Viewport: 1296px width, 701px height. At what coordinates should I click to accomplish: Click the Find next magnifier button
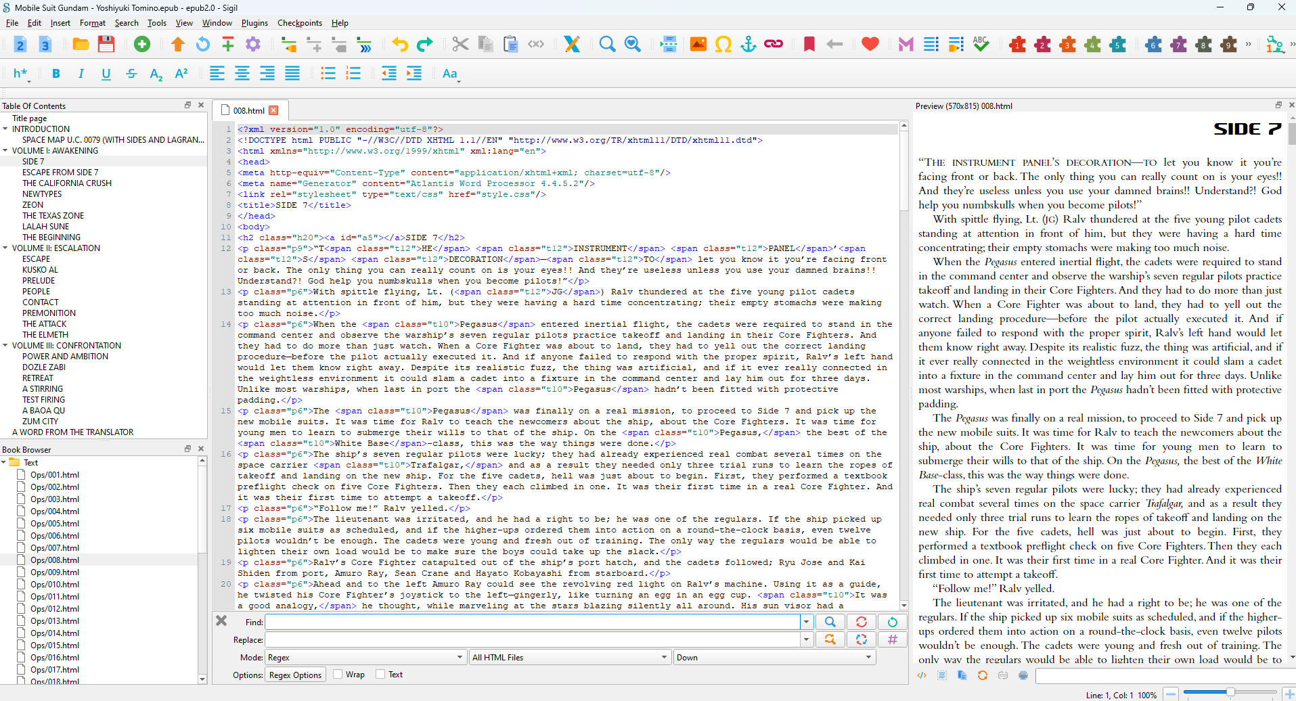click(x=830, y=622)
